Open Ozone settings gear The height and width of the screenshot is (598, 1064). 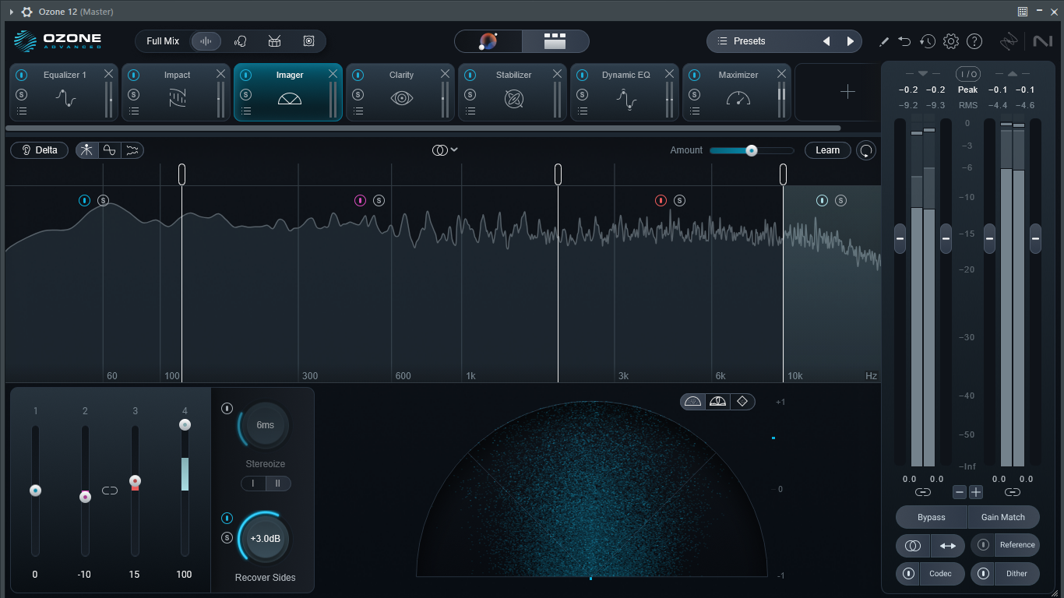[951, 41]
